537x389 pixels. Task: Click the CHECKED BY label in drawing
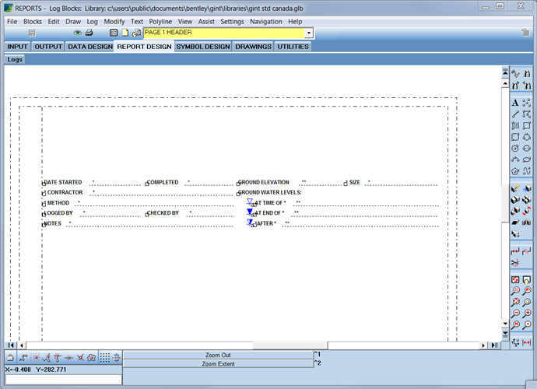pyautogui.click(x=163, y=213)
